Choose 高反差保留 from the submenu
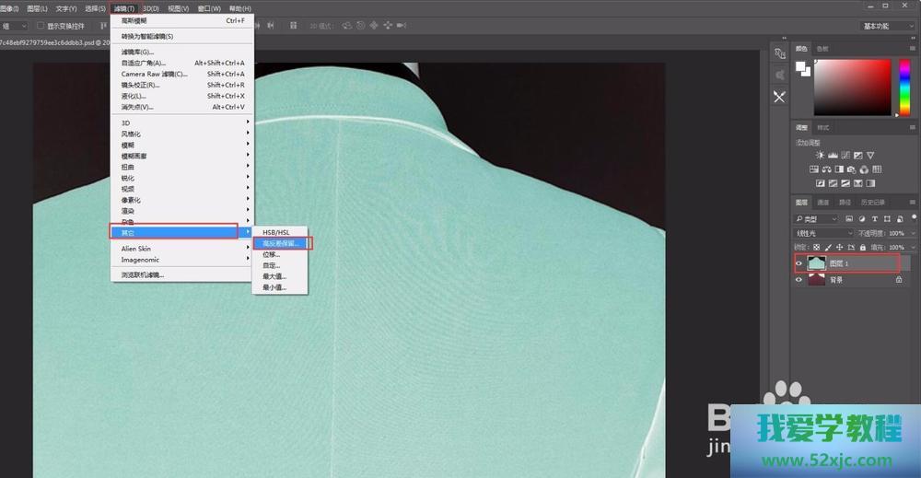Screen dimensions: 921x478 coord(282,243)
